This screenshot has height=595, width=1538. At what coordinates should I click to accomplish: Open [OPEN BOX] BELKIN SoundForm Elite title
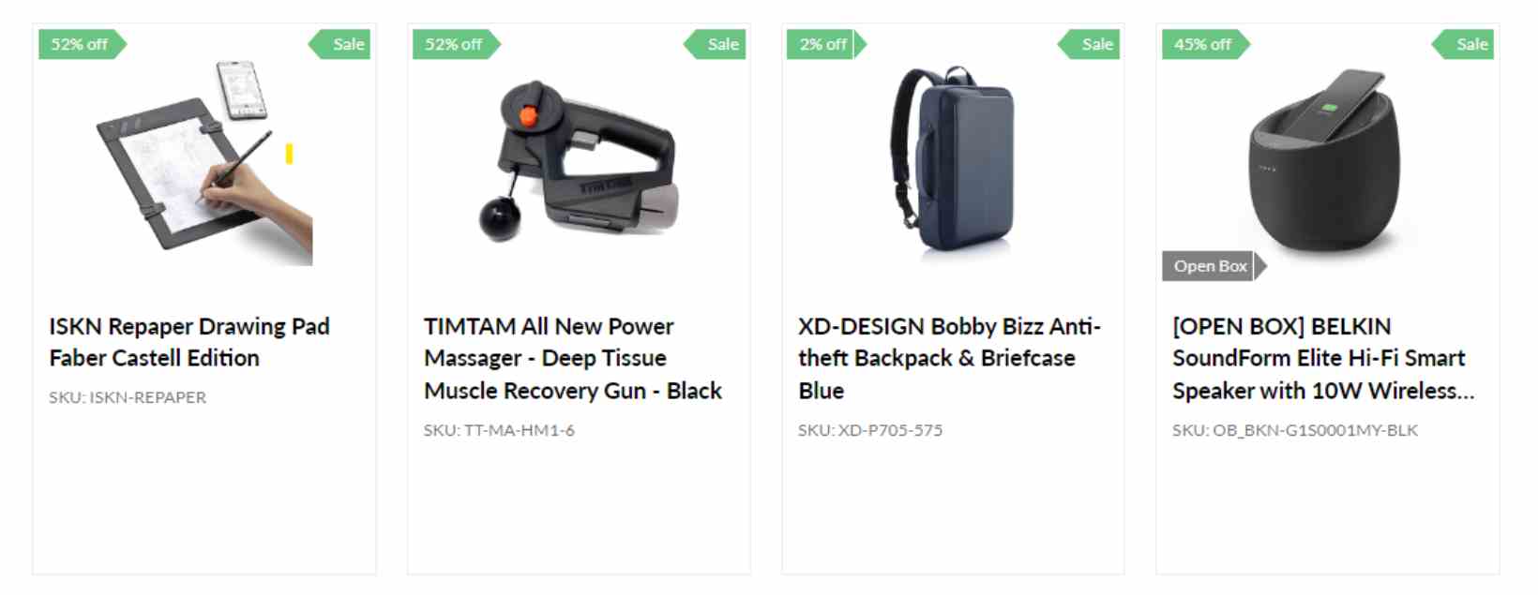coord(1322,358)
